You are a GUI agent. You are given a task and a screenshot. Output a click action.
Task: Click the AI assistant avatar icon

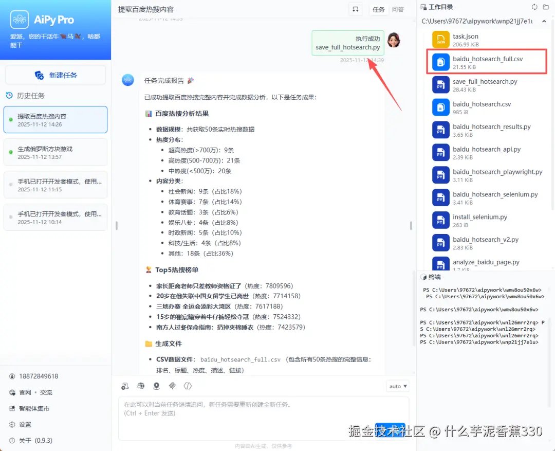coord(128,80)
